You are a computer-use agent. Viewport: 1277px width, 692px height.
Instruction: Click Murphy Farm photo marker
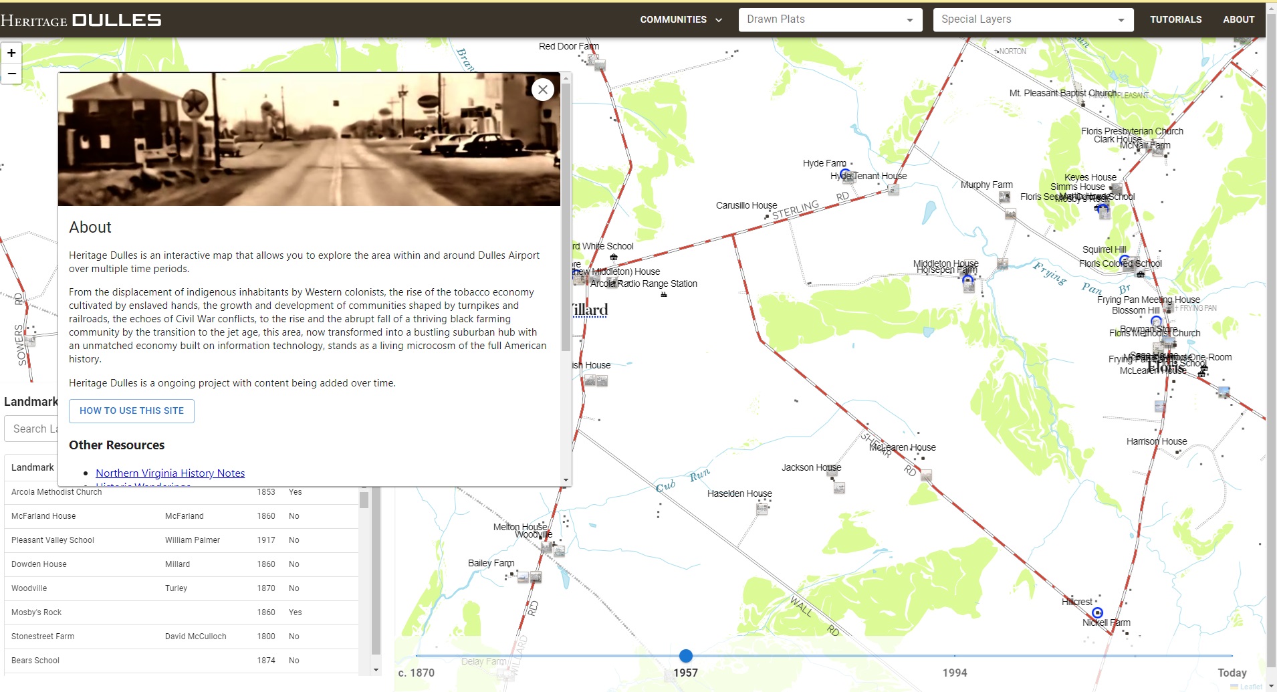click(x=1004, y=197)
